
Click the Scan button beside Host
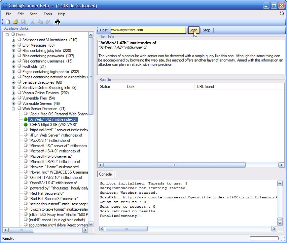click(194, 30)
